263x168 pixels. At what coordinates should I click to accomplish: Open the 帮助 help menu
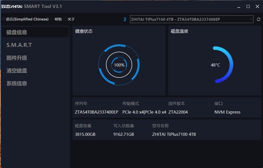pyautogui.click(x=58, y=19)
